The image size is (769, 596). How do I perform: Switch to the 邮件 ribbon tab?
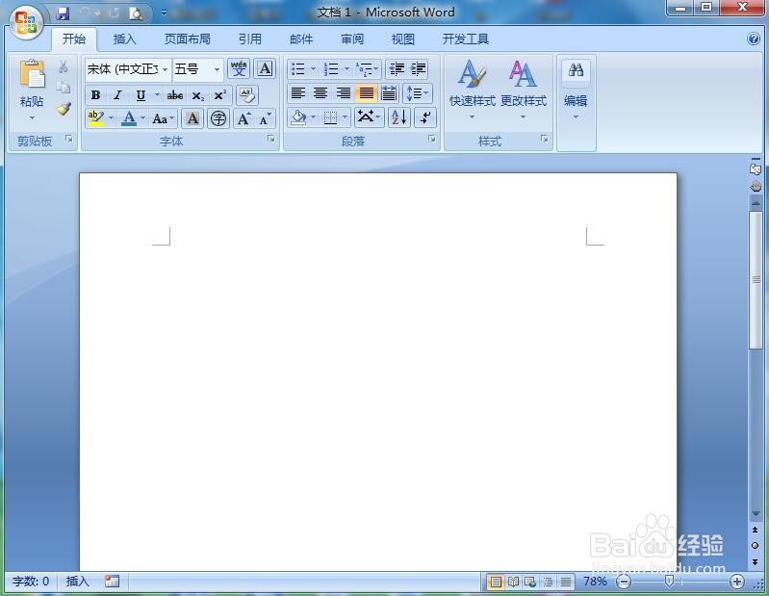(301, 39)
